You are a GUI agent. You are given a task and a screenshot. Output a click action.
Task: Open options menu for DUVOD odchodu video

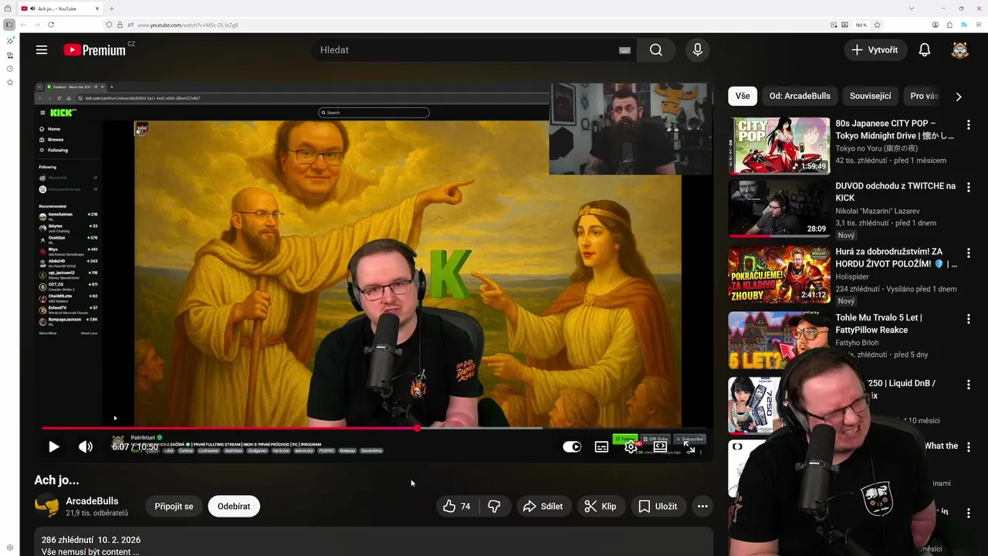(968, 188)
